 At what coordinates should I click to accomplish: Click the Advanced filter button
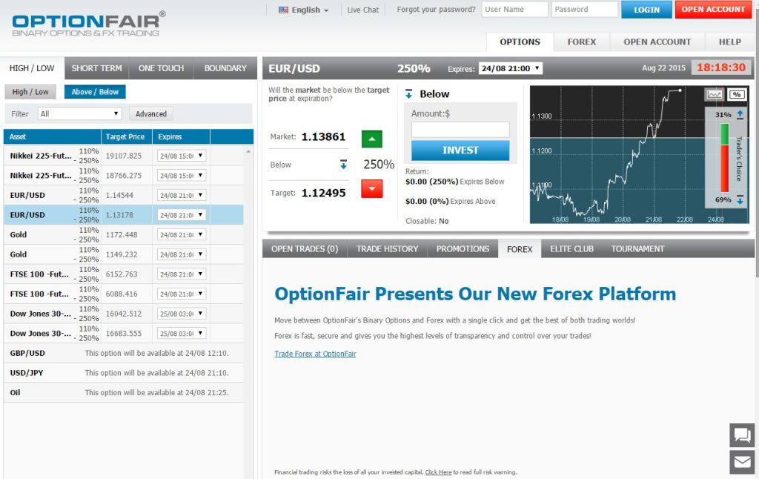coord(151,113)
